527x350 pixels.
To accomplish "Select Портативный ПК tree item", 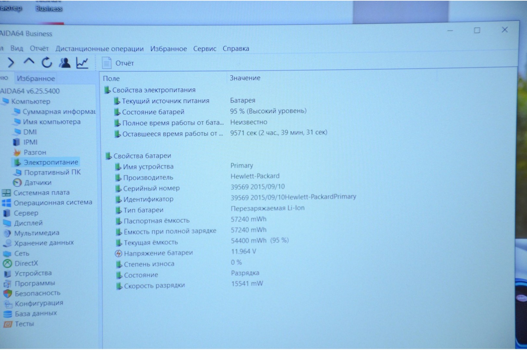I will click(x=52, y=172).
